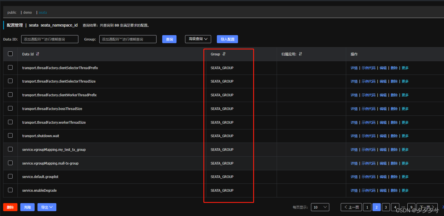Click 更多 for service.enableDegrade row
Viewport: 444px width, 216px height.
[x=405, y=191]
